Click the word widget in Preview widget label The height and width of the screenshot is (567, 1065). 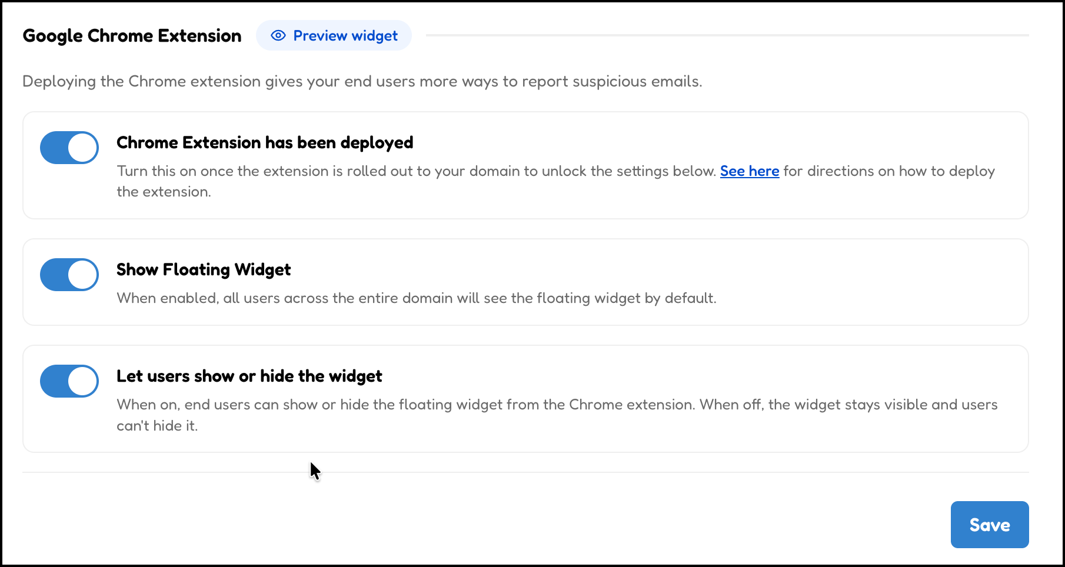tap(374, 36)
